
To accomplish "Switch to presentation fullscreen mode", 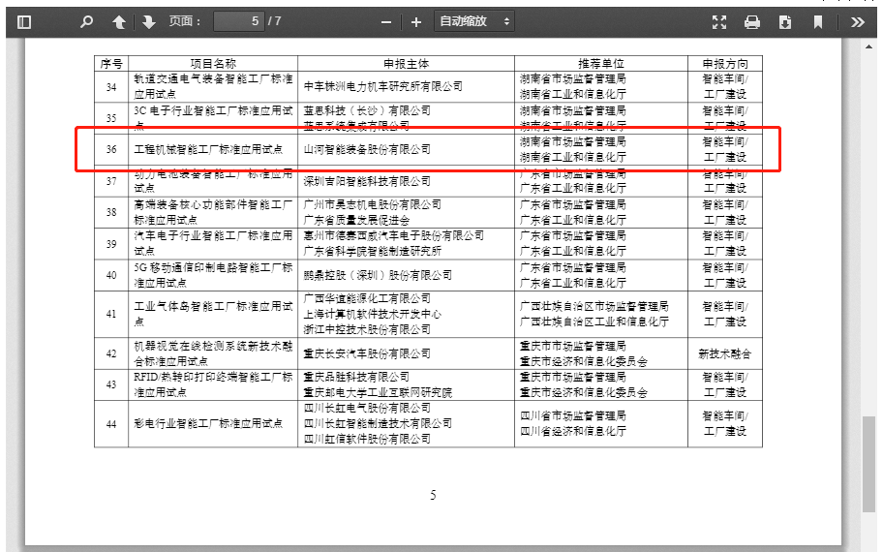I will [719, 21].
